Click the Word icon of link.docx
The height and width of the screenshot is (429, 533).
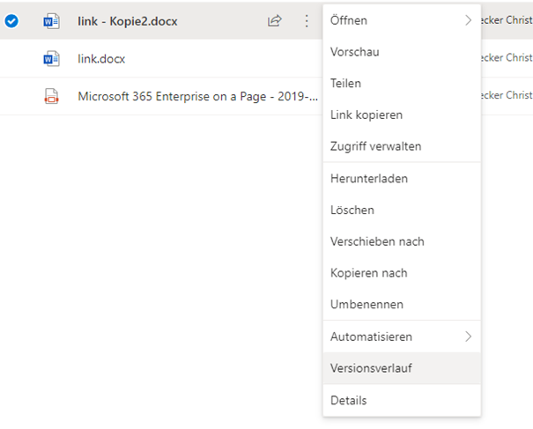tap(51, 58)
